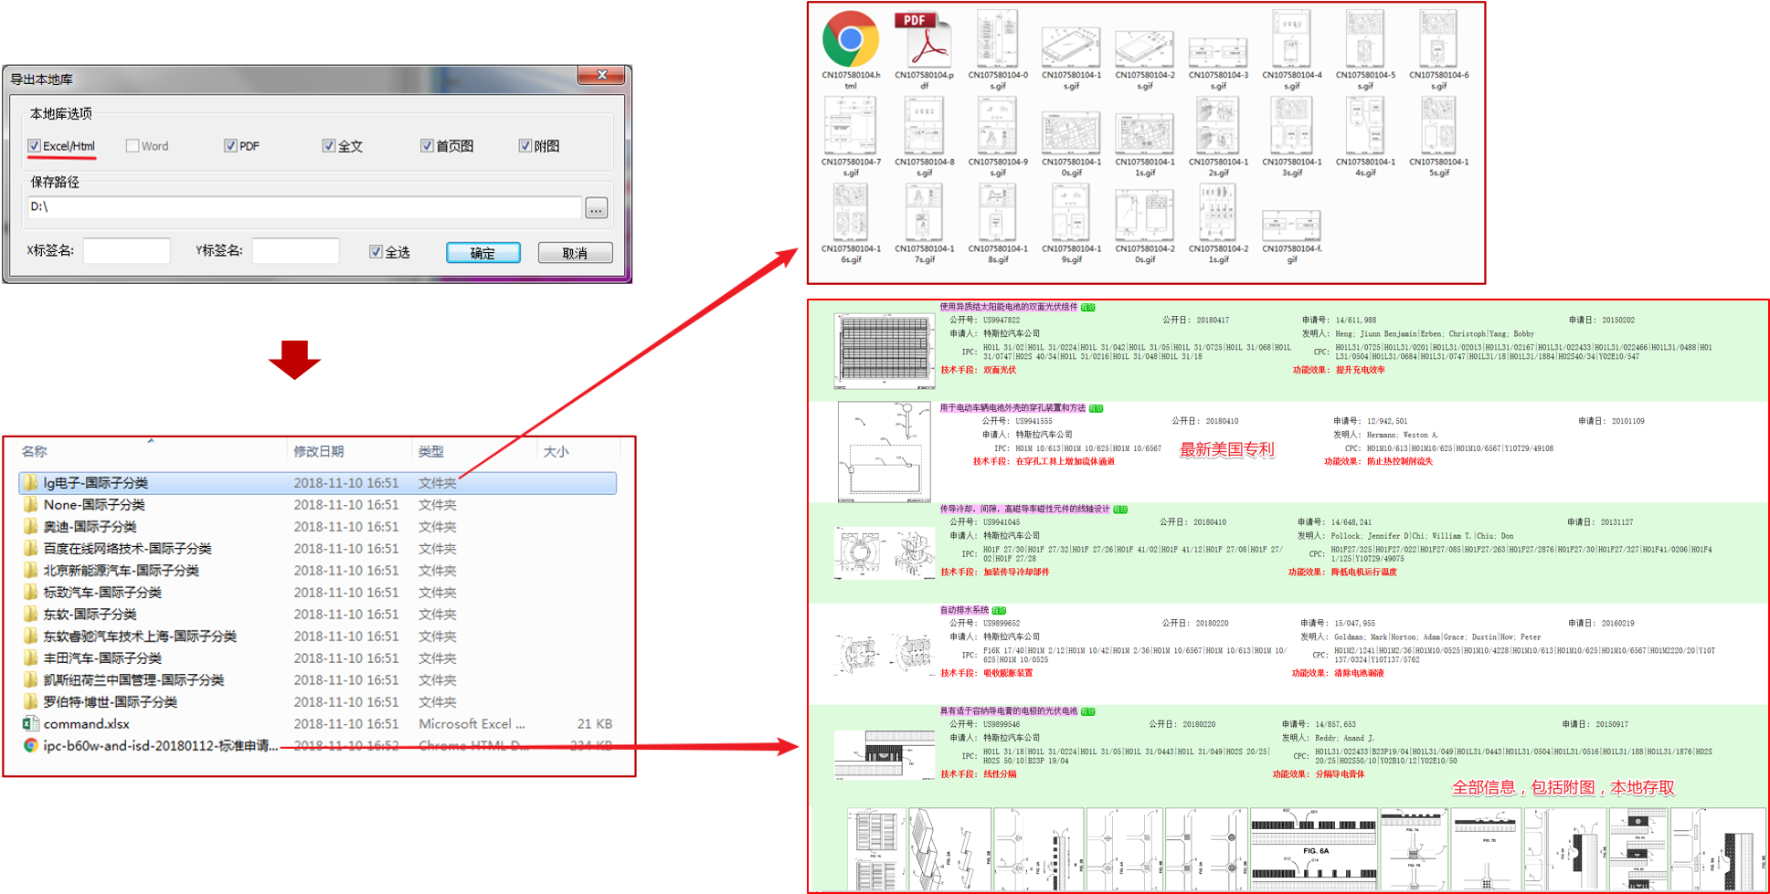
Task: Open the CN107580104.pdf file icon
Action: [x=923, y=40]
